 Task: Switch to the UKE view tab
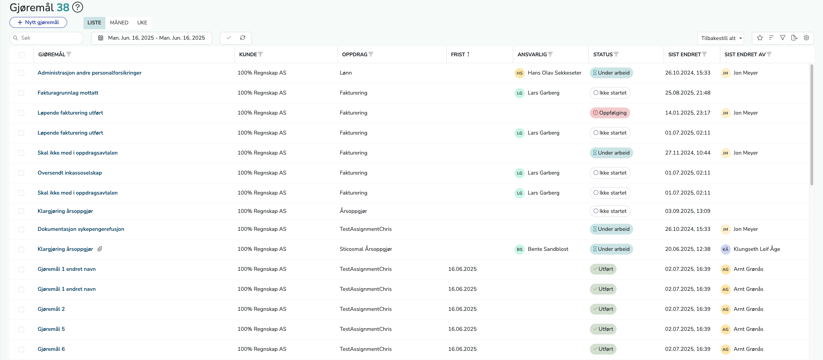[x=142, y=23]
